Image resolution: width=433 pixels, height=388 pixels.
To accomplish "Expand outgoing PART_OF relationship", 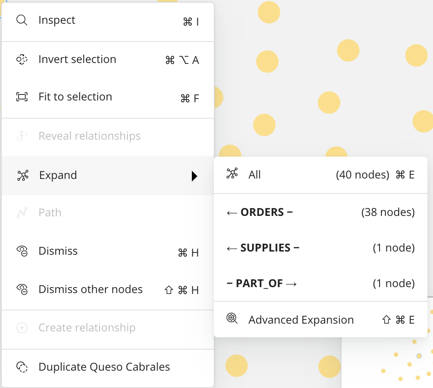I will tap(321, 283).
